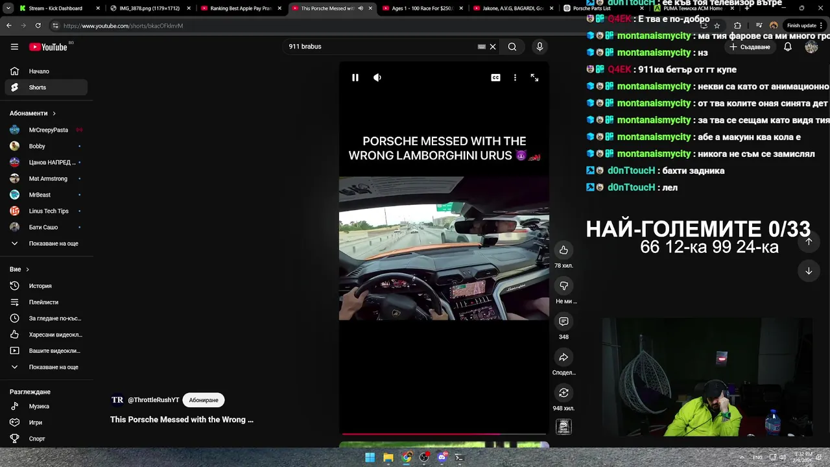Open the Short's three-dot options menu

(515, 77)
